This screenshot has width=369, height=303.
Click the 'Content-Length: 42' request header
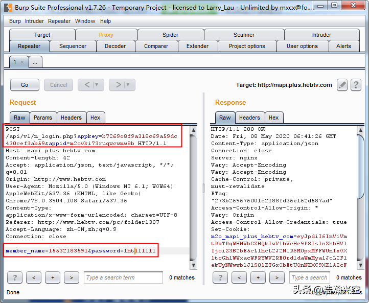38,157
